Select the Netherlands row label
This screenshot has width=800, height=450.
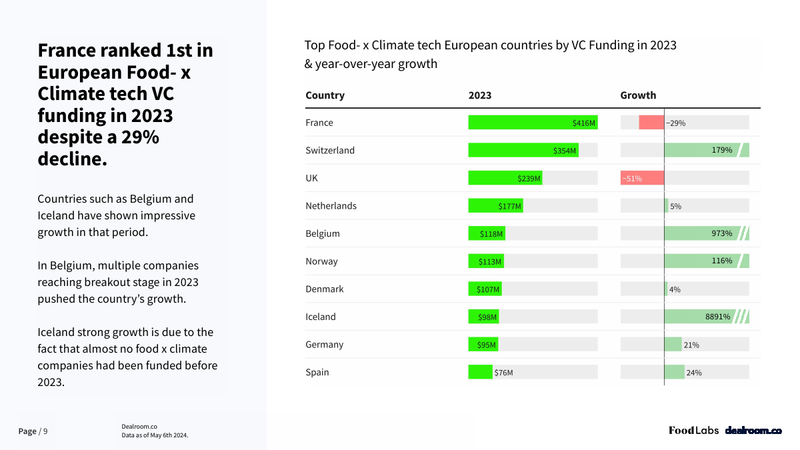point(331,206)
